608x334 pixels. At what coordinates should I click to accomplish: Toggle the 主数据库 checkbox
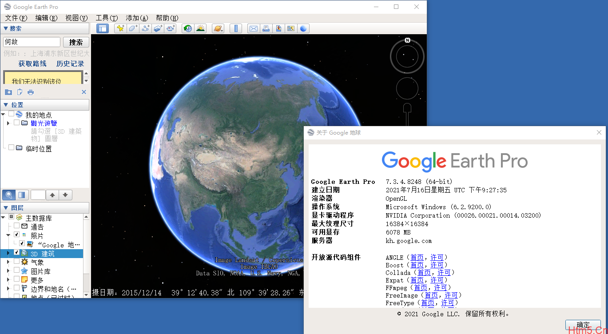click(11, 217)
